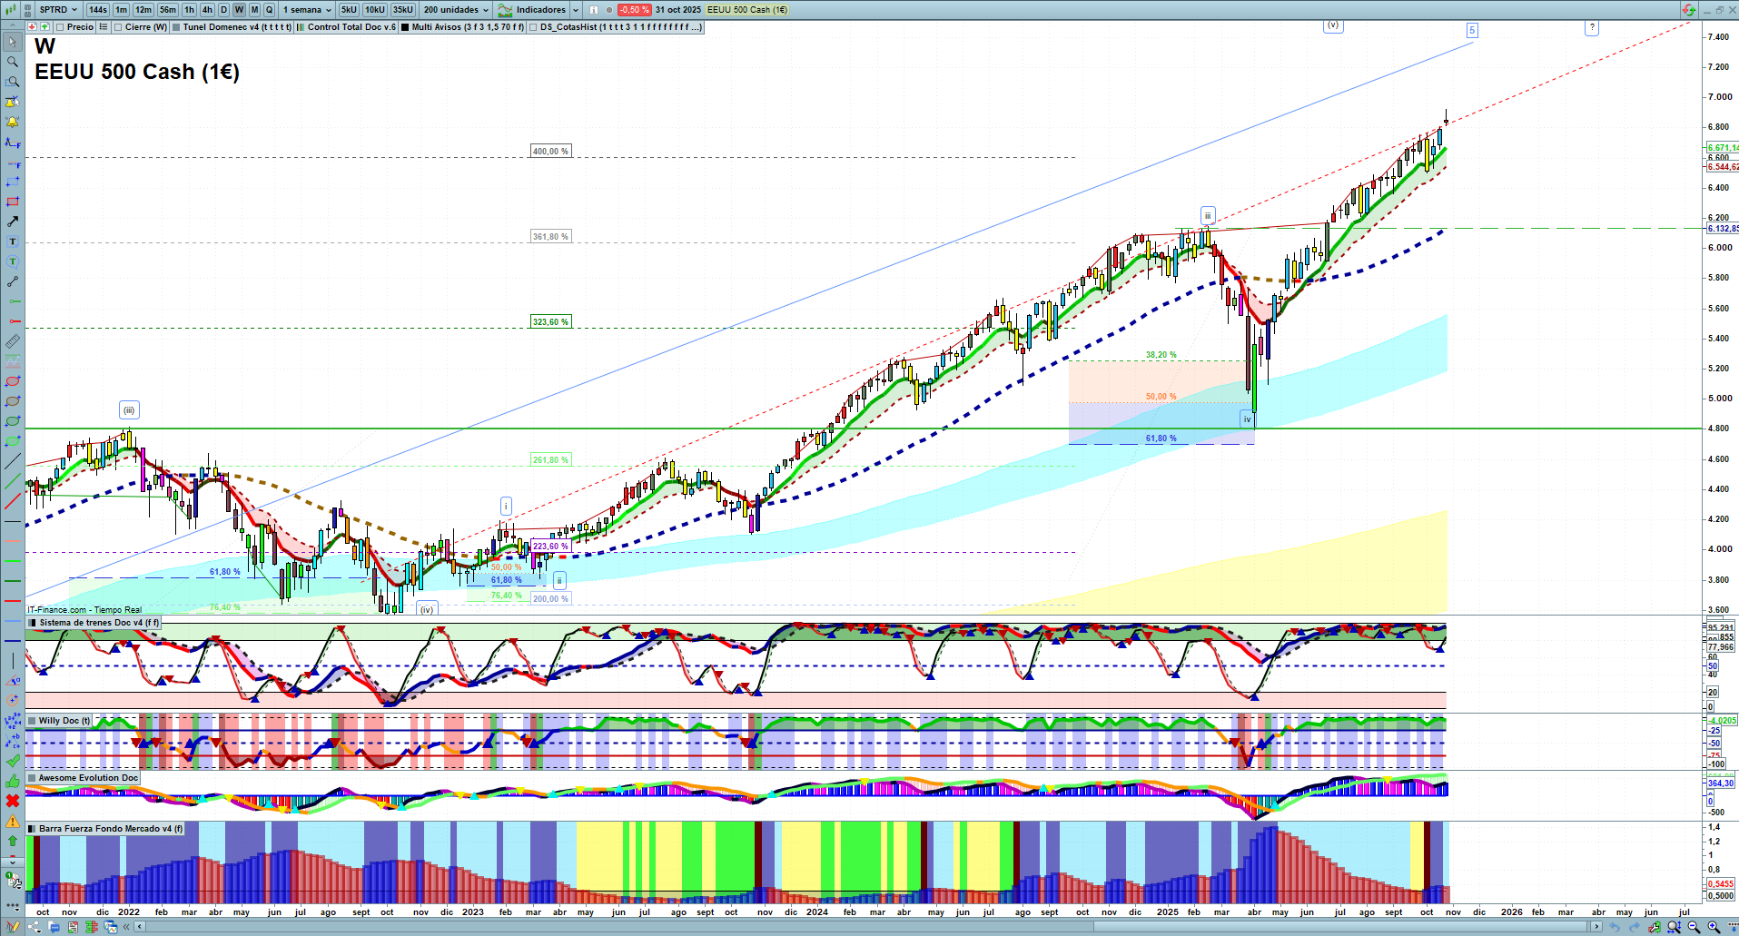This screenshot has width=1739, height=936.
Task: Click the share icon in bottom toolbar
Action: [35, 927]
